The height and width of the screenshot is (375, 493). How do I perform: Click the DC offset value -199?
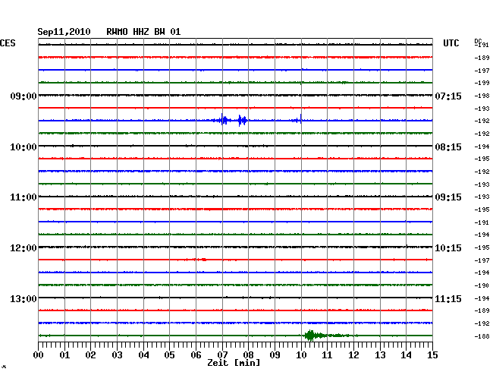482,83
